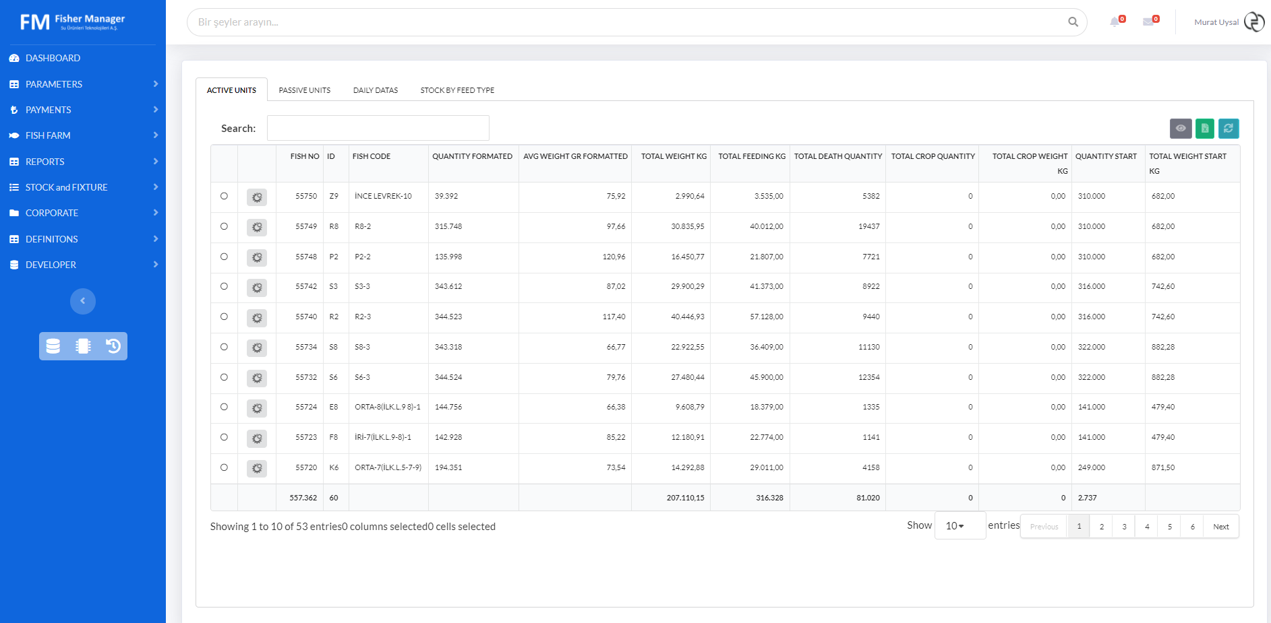Expand the Parameters sidebar menu
The width and height of the screenshot is (1271, 623).
point(83,84)
